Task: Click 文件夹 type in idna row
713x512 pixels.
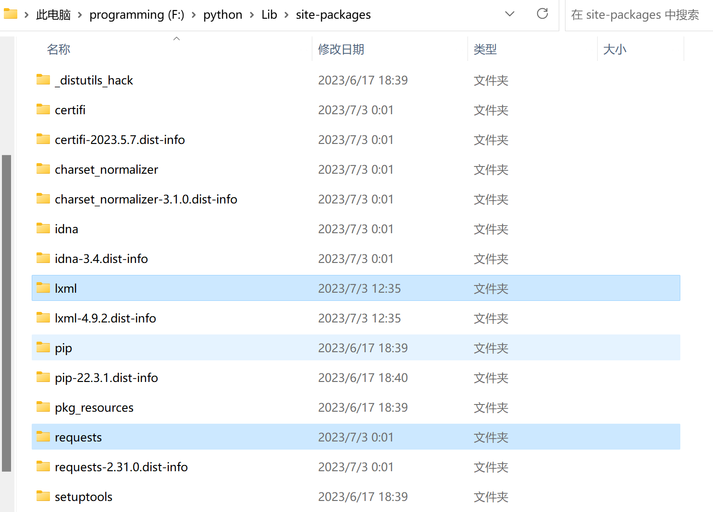Action: point(491,229)
